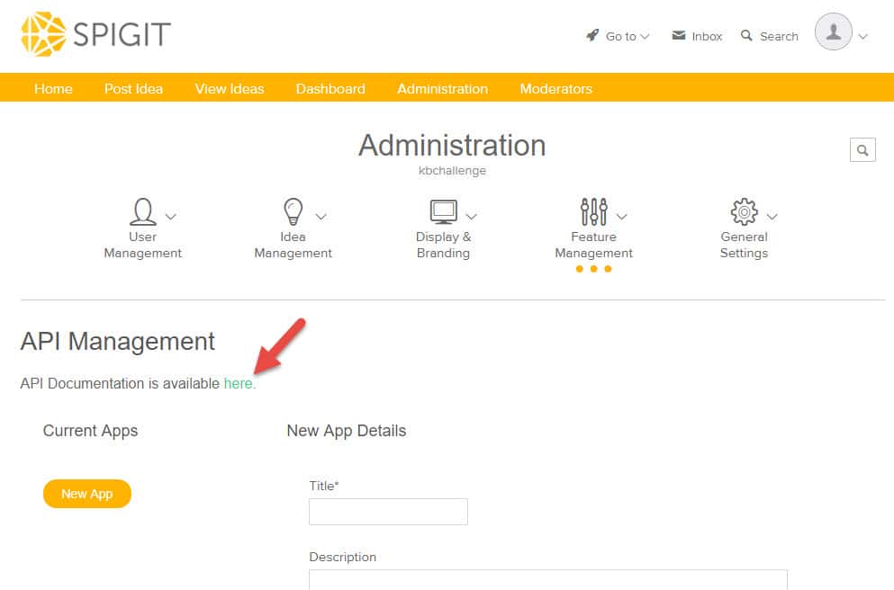Go to the Dashboard menu item
Image resolution: width=894 pixels, height=590 pixels.
(330, 88)
